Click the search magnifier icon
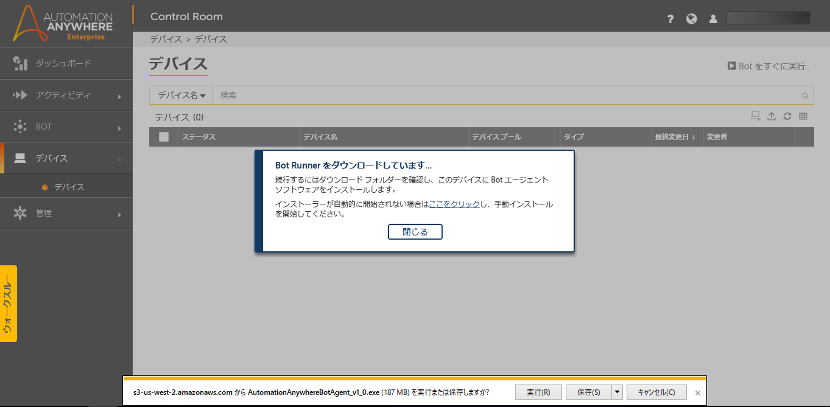 click(805, 96)
